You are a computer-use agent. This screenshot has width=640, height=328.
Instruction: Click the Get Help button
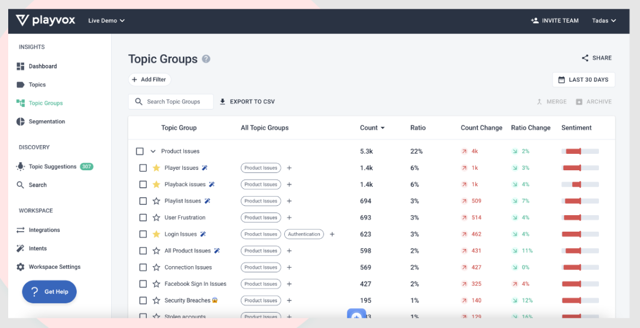click(49, 292)
